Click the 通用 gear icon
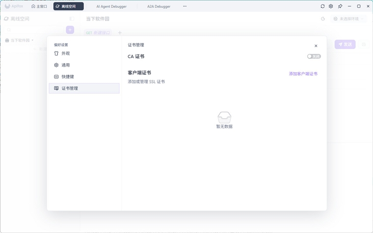 (x=56, y=65)
